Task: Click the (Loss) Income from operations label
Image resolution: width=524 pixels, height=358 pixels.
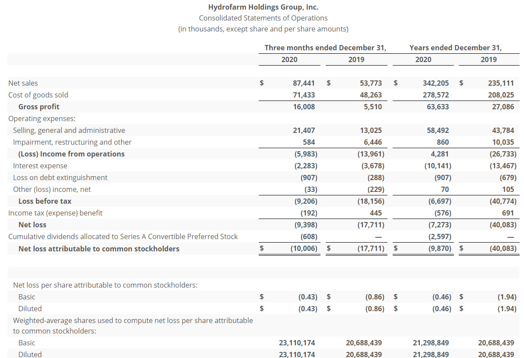Action: (71, 154)
